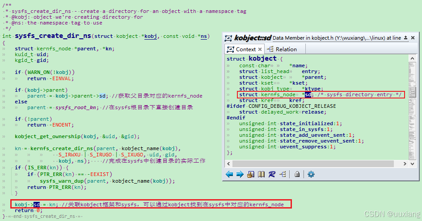Click highlighted sd in kobj->parent->sd
The image size is (422, 221).
click(102, 96)
